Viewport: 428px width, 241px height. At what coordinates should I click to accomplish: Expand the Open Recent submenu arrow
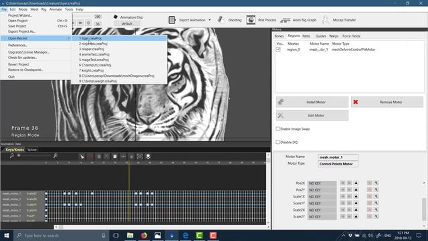pos(68,38)
